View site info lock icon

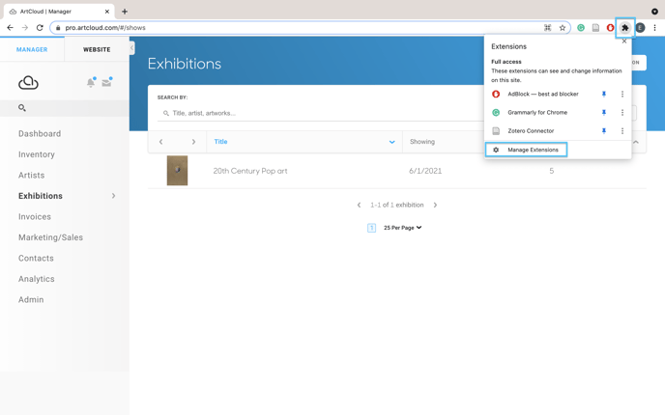point(58,28)
